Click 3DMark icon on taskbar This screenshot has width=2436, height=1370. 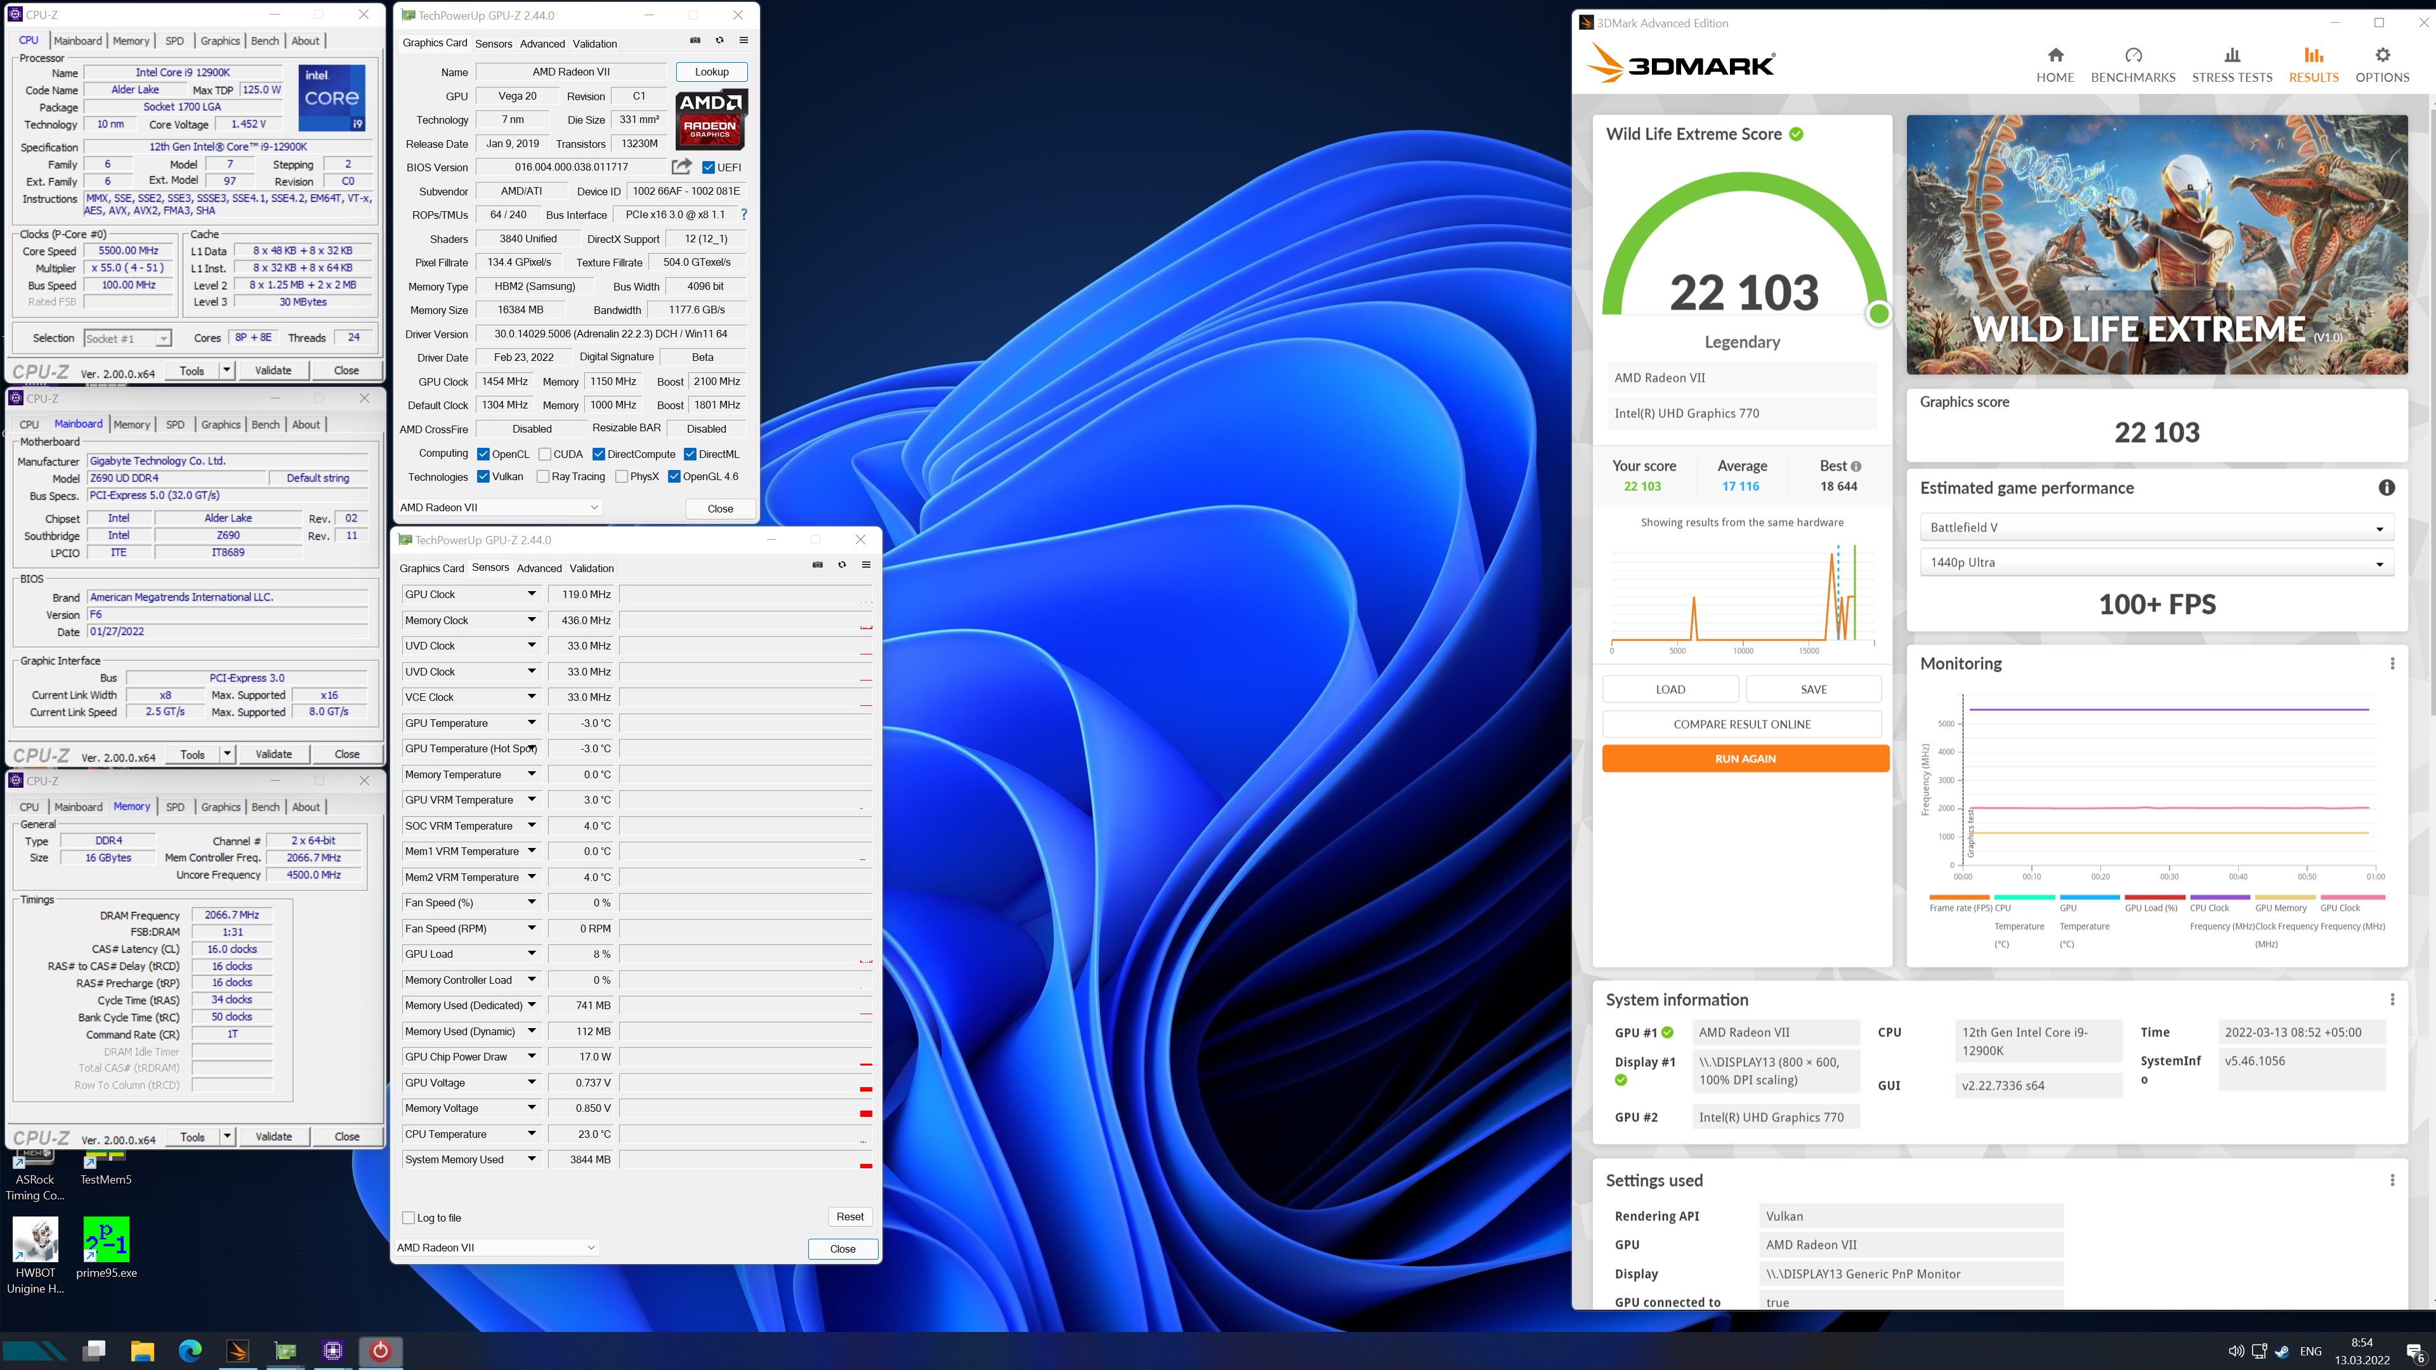[237, 1350]
